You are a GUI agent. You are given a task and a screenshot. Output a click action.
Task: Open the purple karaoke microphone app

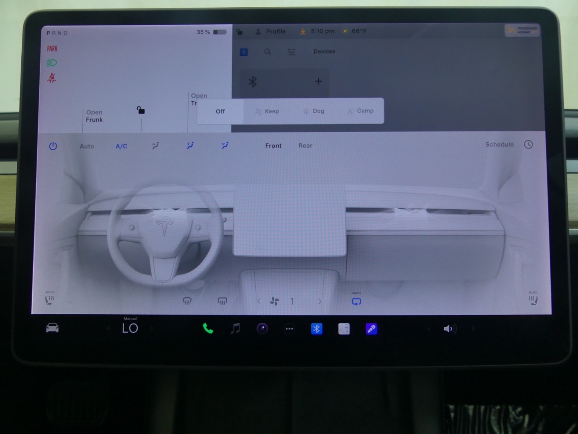pyautogui.click(x=371, y=329)
